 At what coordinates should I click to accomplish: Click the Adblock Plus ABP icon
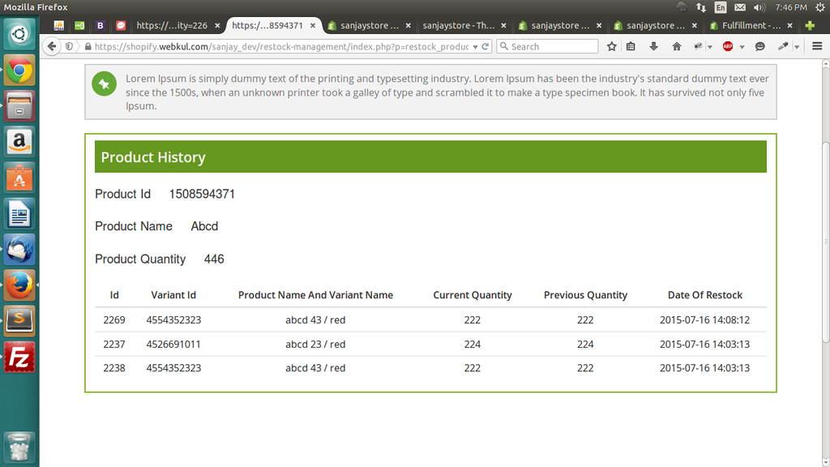tap(728, 46)
